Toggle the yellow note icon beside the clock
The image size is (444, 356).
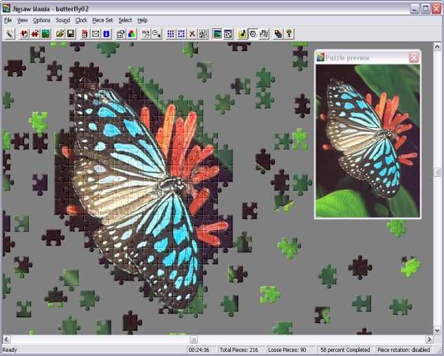(x=242, y=33)
